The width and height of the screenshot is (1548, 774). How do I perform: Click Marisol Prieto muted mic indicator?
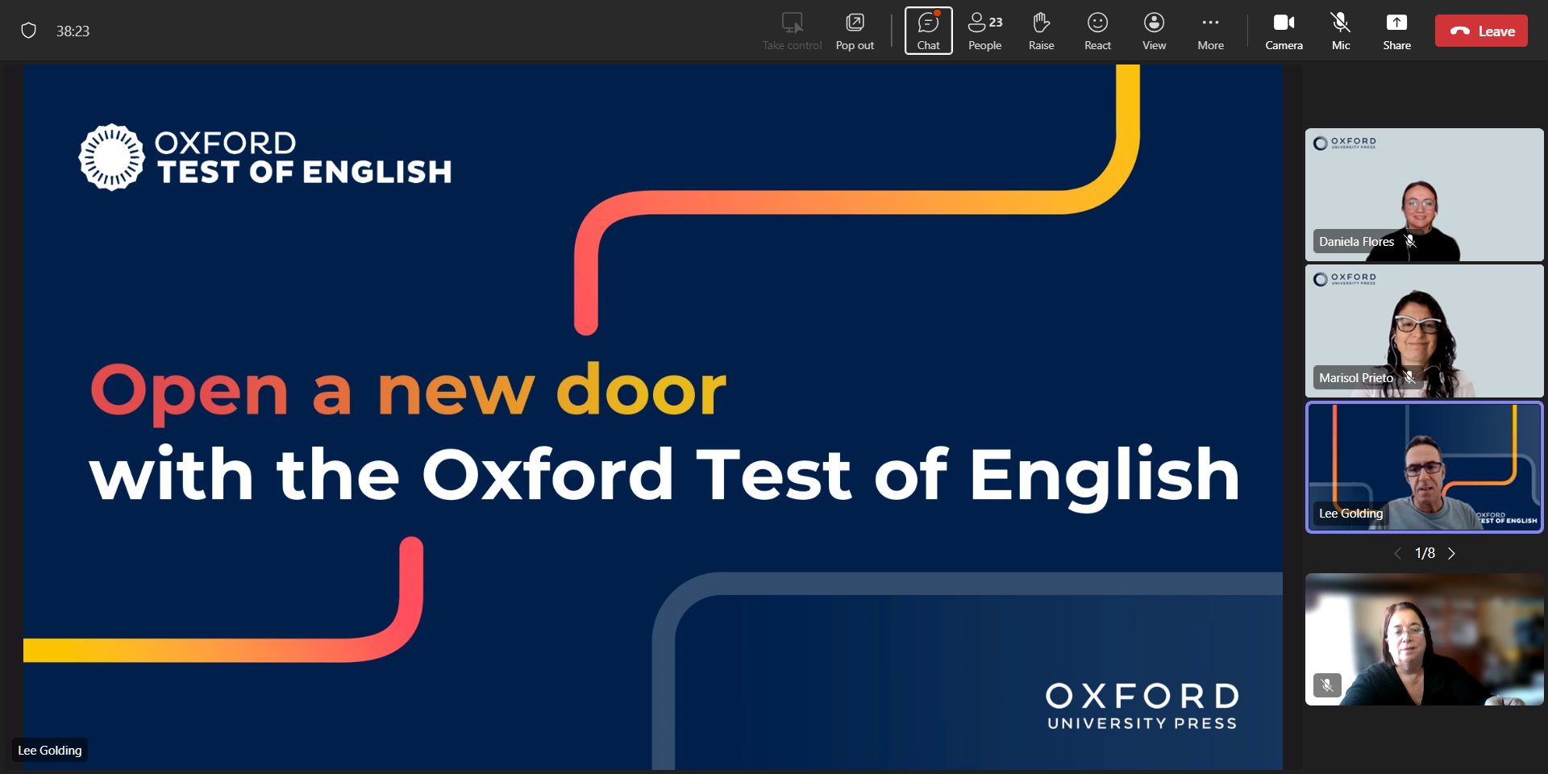pyautogui.click(x=1409, y=377)
